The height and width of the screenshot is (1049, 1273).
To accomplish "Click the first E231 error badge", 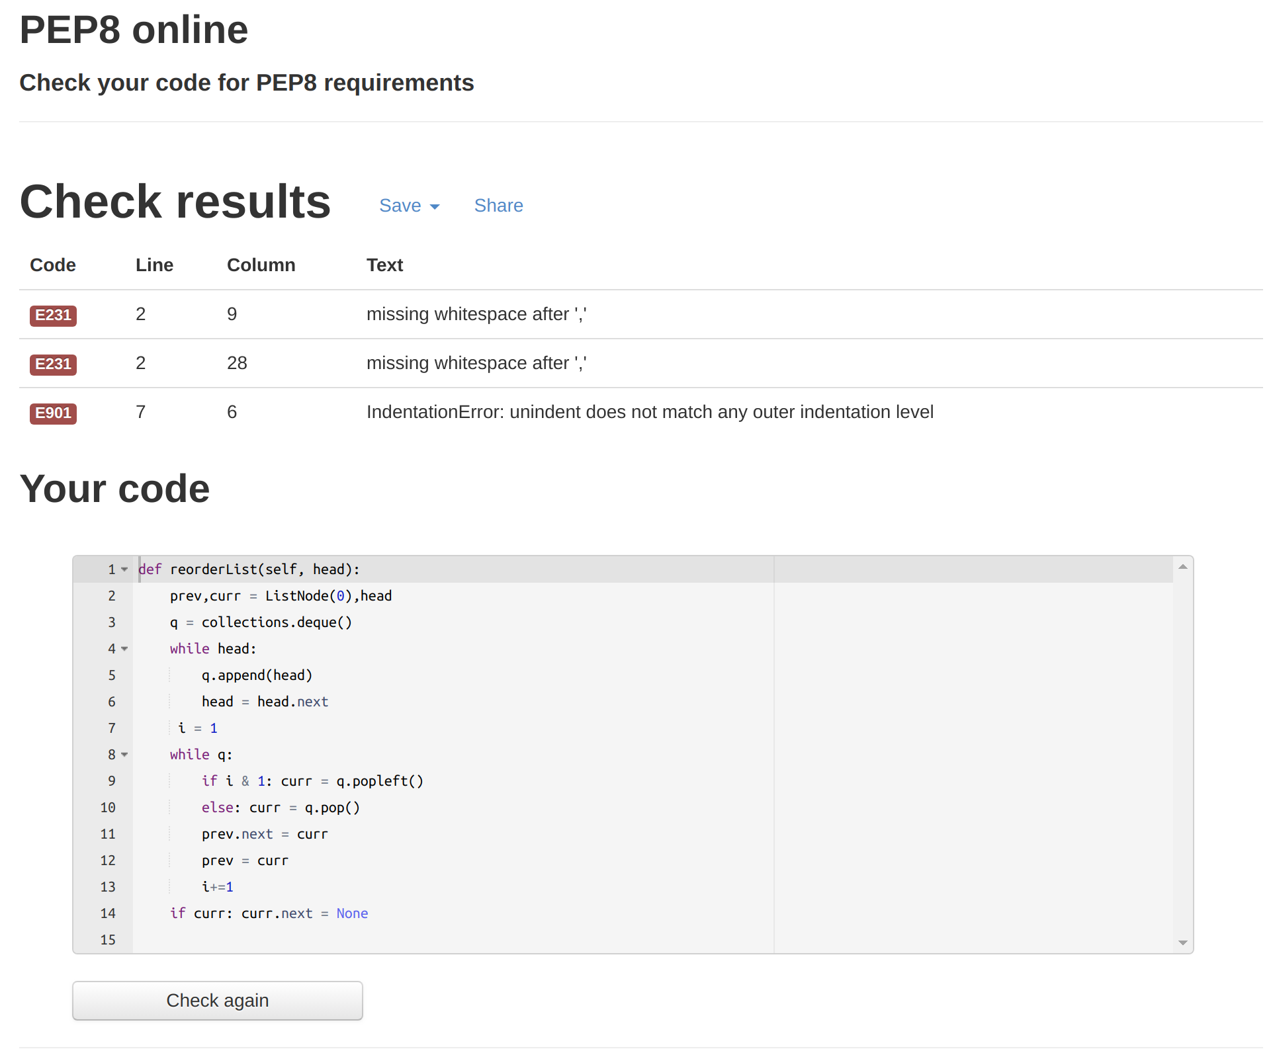I will pyautogui.click(x=53, y=315).
